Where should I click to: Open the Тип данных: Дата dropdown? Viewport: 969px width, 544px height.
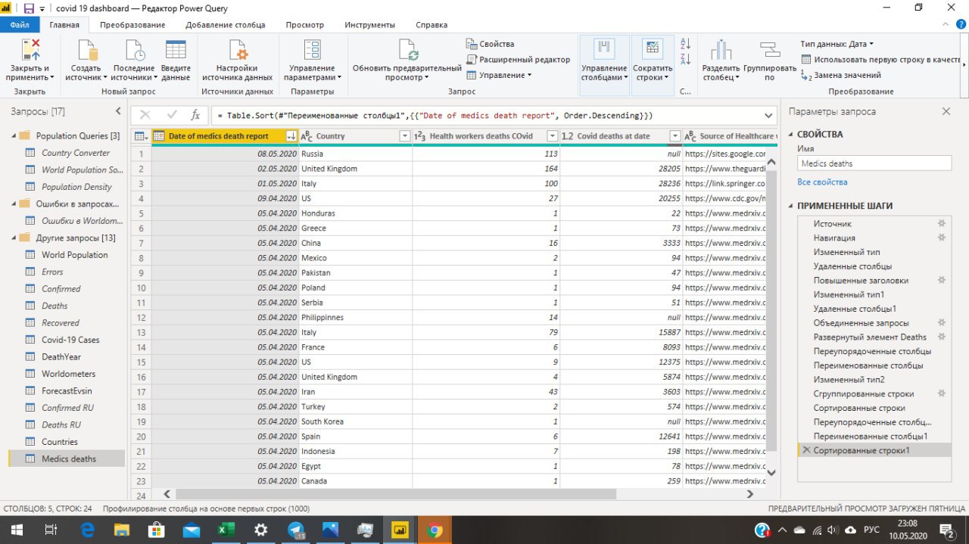pyautogui.click(x=837, y=44)
